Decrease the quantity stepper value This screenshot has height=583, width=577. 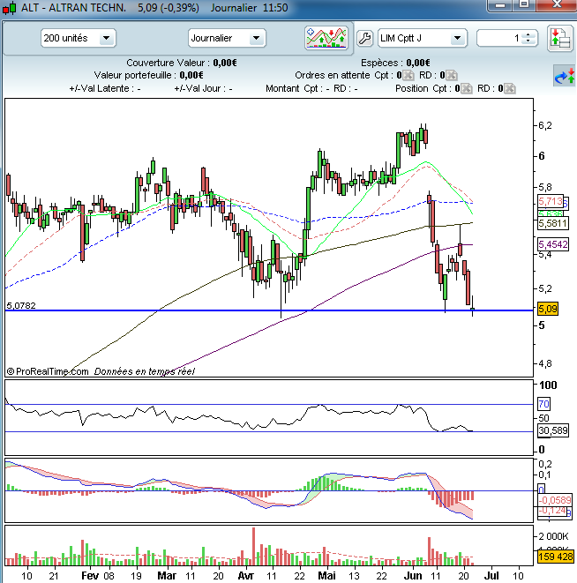(528, 41)
